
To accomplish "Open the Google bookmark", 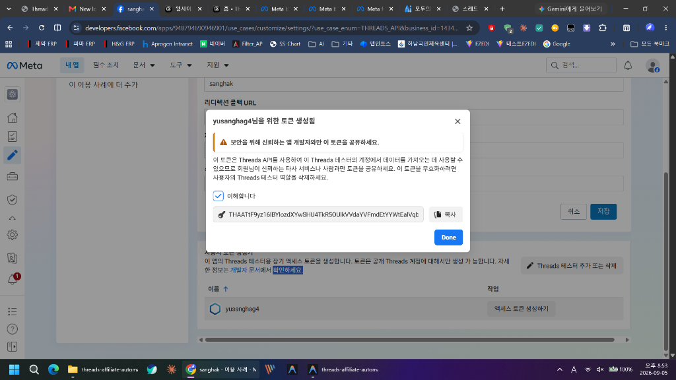I will (557, 44).
